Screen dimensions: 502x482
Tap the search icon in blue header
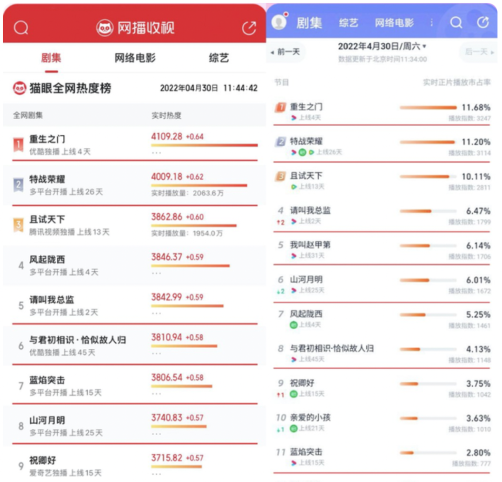[x=456, y=22]
